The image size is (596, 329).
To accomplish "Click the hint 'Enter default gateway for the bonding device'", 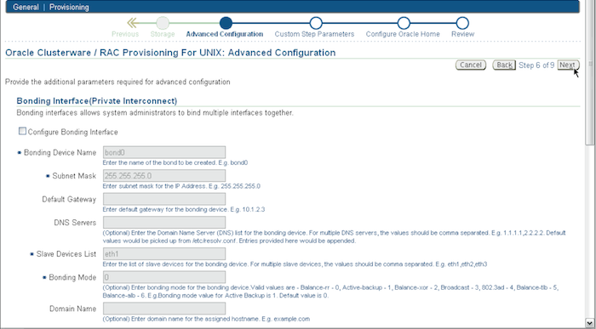I will (184, 209).
